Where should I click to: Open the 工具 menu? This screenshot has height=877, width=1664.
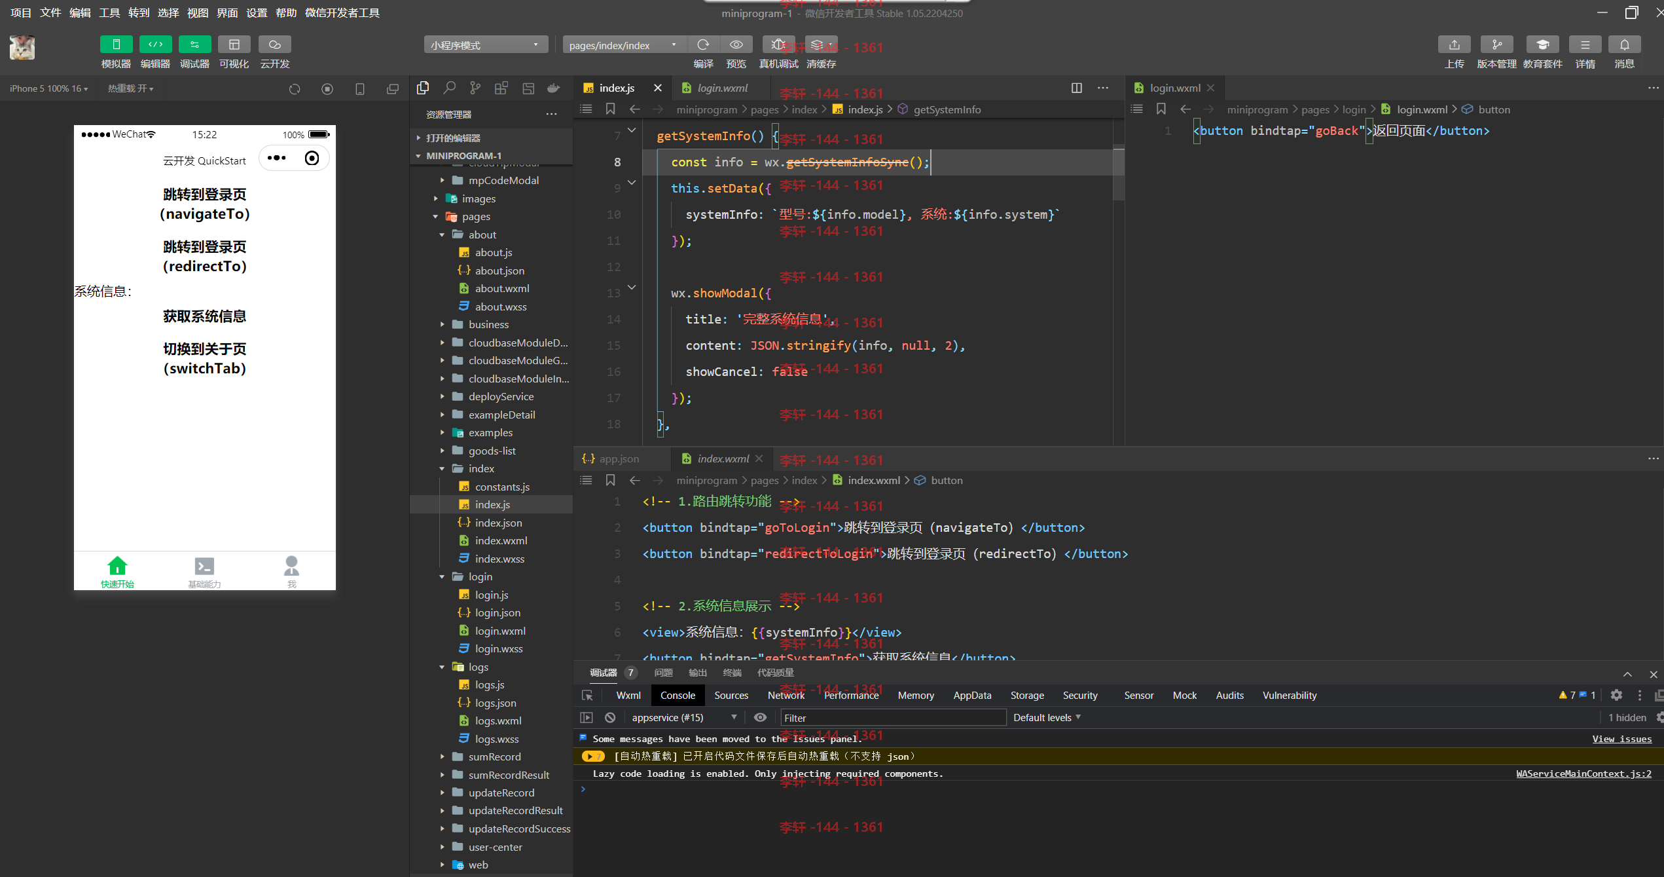click(109, 12)
